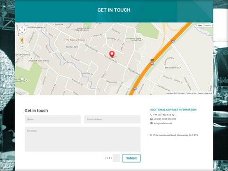Click the map zoom slider track
Viewport: 228px width, 171px height.
coord(22,63)
